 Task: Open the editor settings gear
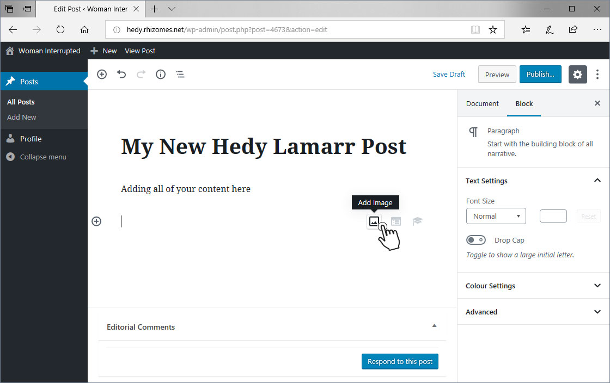pyautogui.click(x=578, y=74)
